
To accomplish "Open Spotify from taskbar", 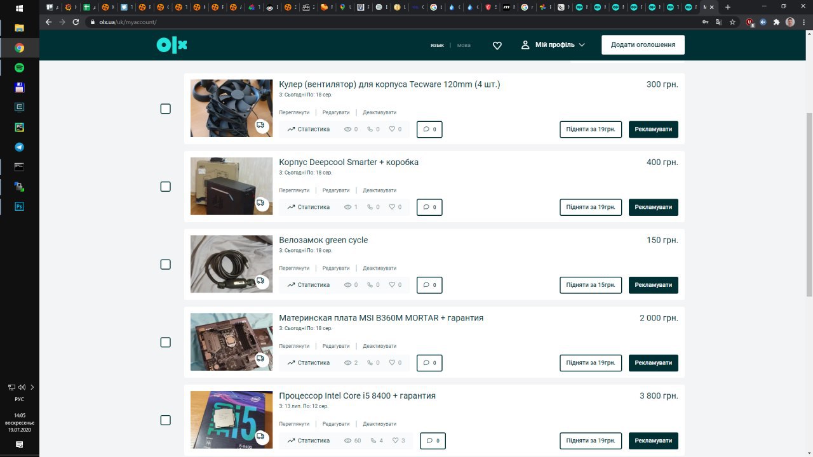I will pos(20,67).
